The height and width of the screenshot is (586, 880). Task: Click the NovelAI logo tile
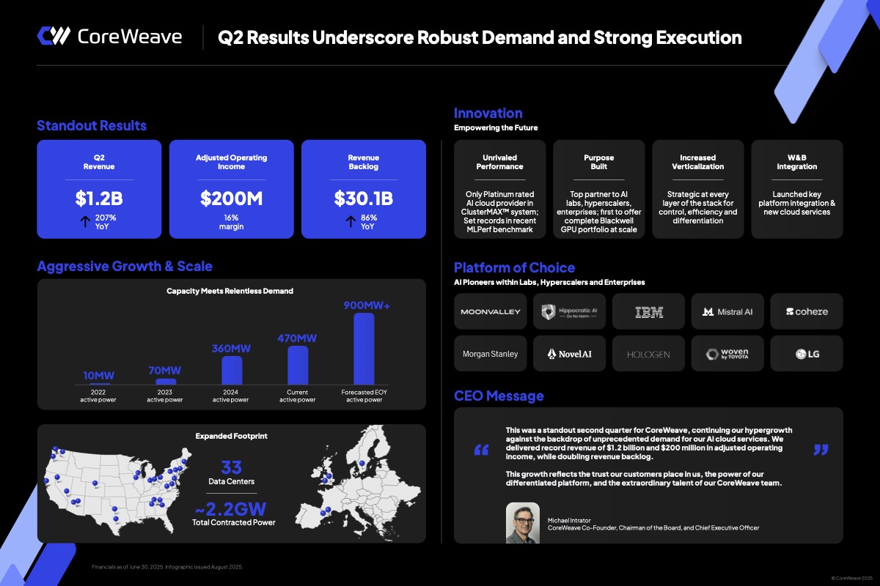point(570,354)
